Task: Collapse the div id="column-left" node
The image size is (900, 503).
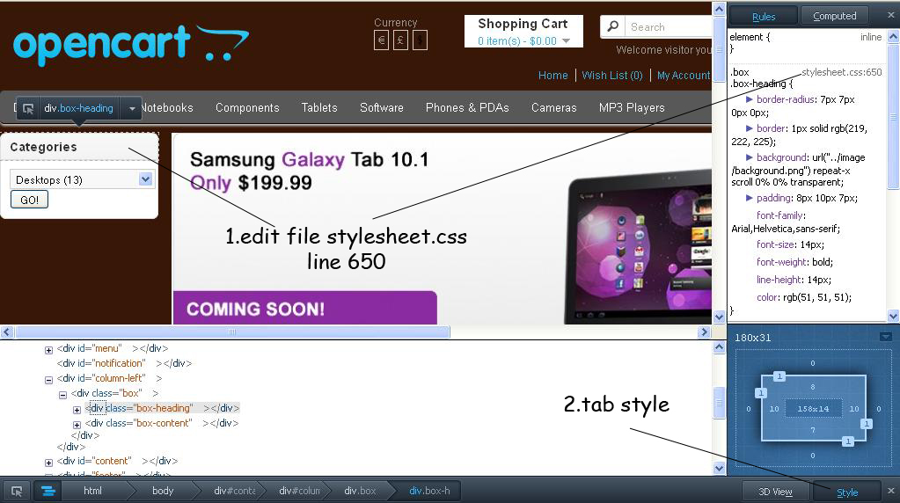Action: pyautogui.click(x=48, y=380)
